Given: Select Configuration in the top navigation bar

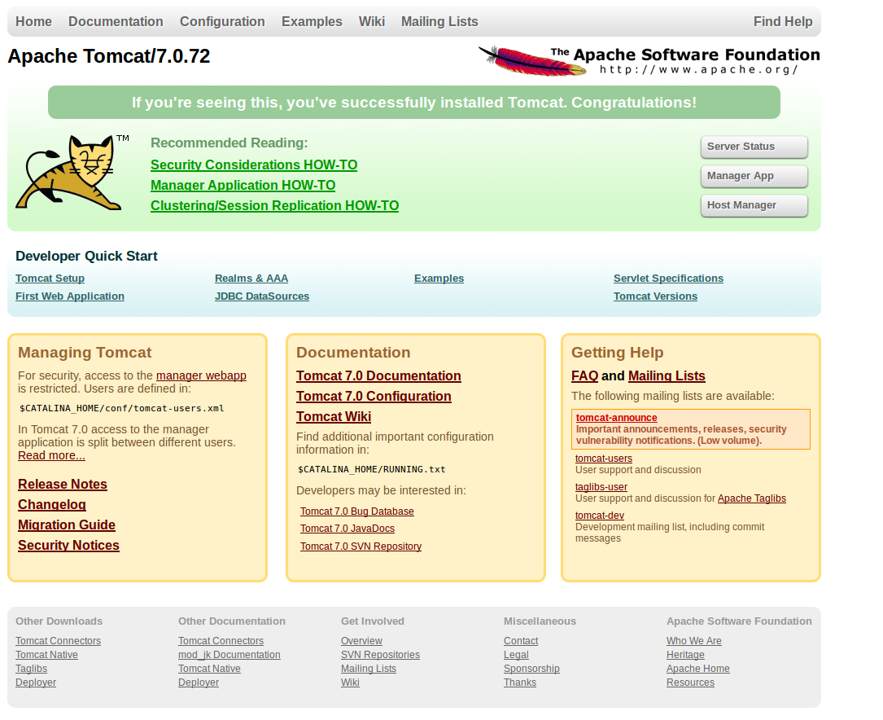Looking at the screenshot, I should 222,21.
